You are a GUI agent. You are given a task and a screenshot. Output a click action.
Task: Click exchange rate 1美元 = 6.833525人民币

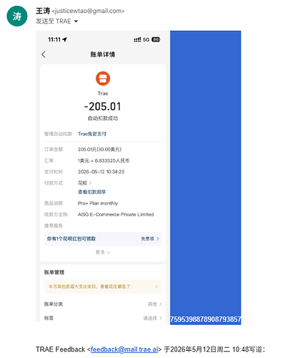pos(104,160)
